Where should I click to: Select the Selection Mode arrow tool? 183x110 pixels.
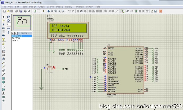coord(3,16)
